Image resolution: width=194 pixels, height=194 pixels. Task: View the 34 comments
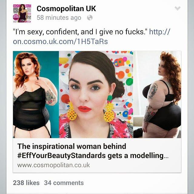[64, 183]
